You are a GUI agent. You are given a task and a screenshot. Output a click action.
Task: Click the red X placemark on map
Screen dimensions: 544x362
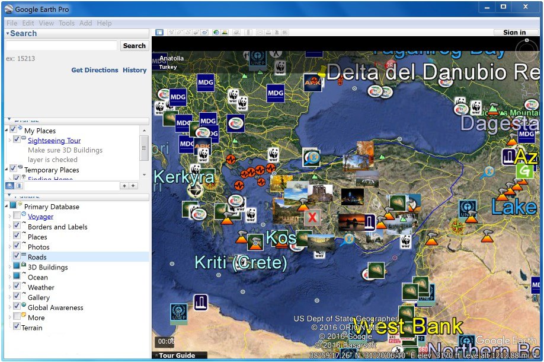pyautogui.click(x=312, y=217)
